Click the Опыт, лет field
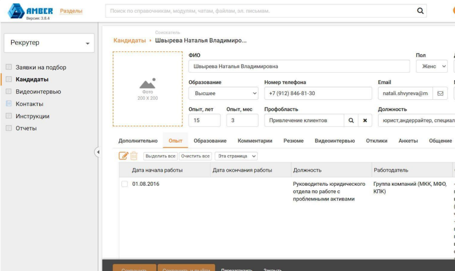Viewport: 455px width, 271px height. coord(205,120)
